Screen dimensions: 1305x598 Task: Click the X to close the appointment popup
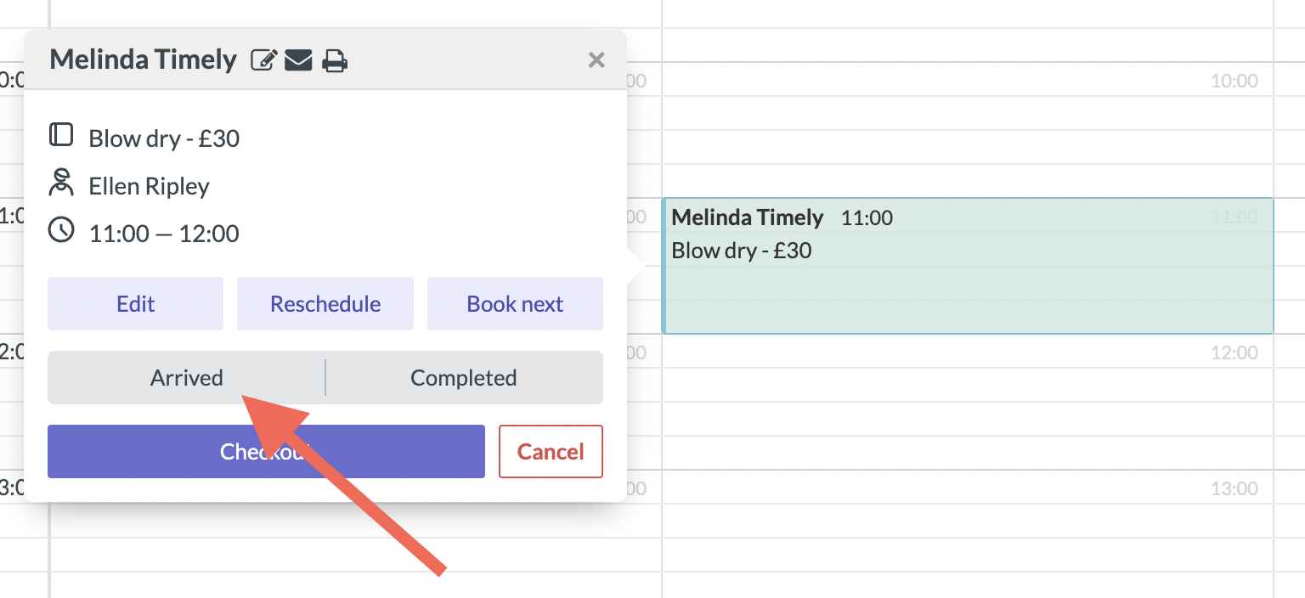pos(596,59)
